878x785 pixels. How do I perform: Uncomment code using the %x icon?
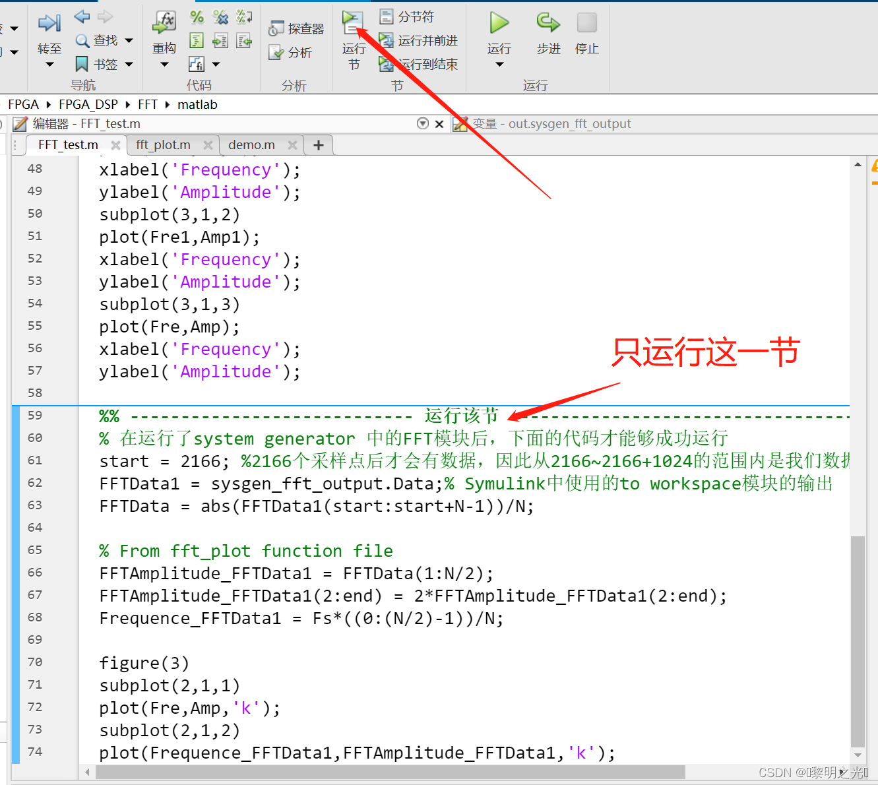coord(220,18)
